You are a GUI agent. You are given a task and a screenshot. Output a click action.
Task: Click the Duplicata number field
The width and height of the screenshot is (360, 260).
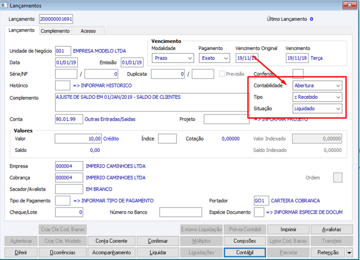point(168,74)
